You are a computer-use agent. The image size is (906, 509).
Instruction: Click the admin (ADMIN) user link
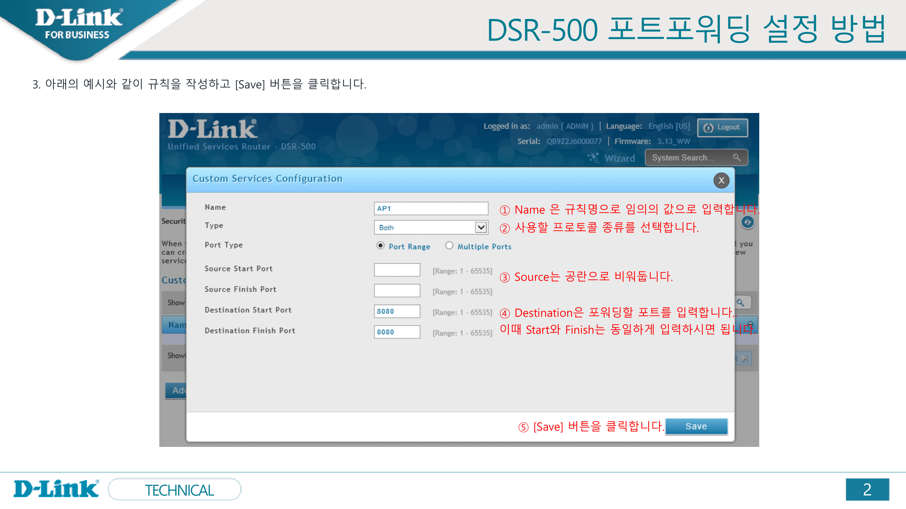coord(565,126)
